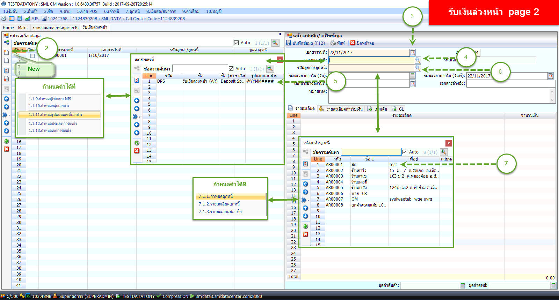Click the pin icon on the selection panel header
The image size is (559, 300).
click(x=280, y=34)
